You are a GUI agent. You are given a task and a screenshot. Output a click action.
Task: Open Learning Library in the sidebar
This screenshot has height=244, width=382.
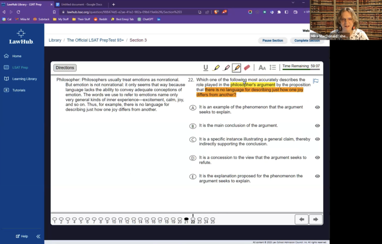tap(24, 79)
